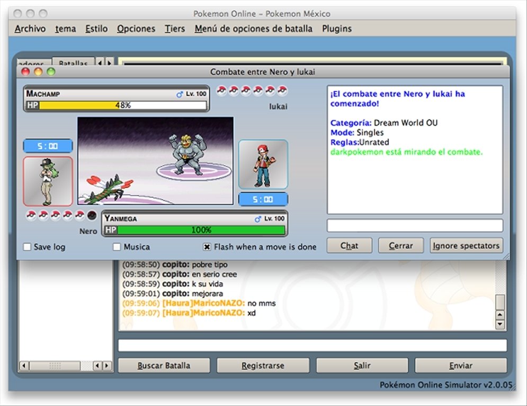
Task: Click the Categoría Dream World OU text
Action: [384, 123]
